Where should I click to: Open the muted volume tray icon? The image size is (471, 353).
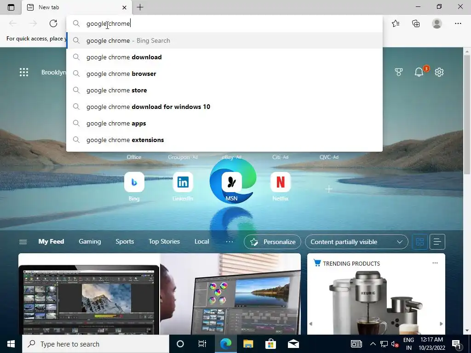click(395, 344)
